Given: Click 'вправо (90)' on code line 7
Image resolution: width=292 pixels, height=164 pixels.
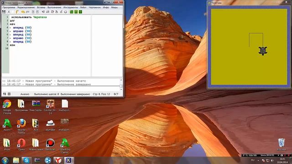Looking at the screenshot, I should (x=22, y=38).
